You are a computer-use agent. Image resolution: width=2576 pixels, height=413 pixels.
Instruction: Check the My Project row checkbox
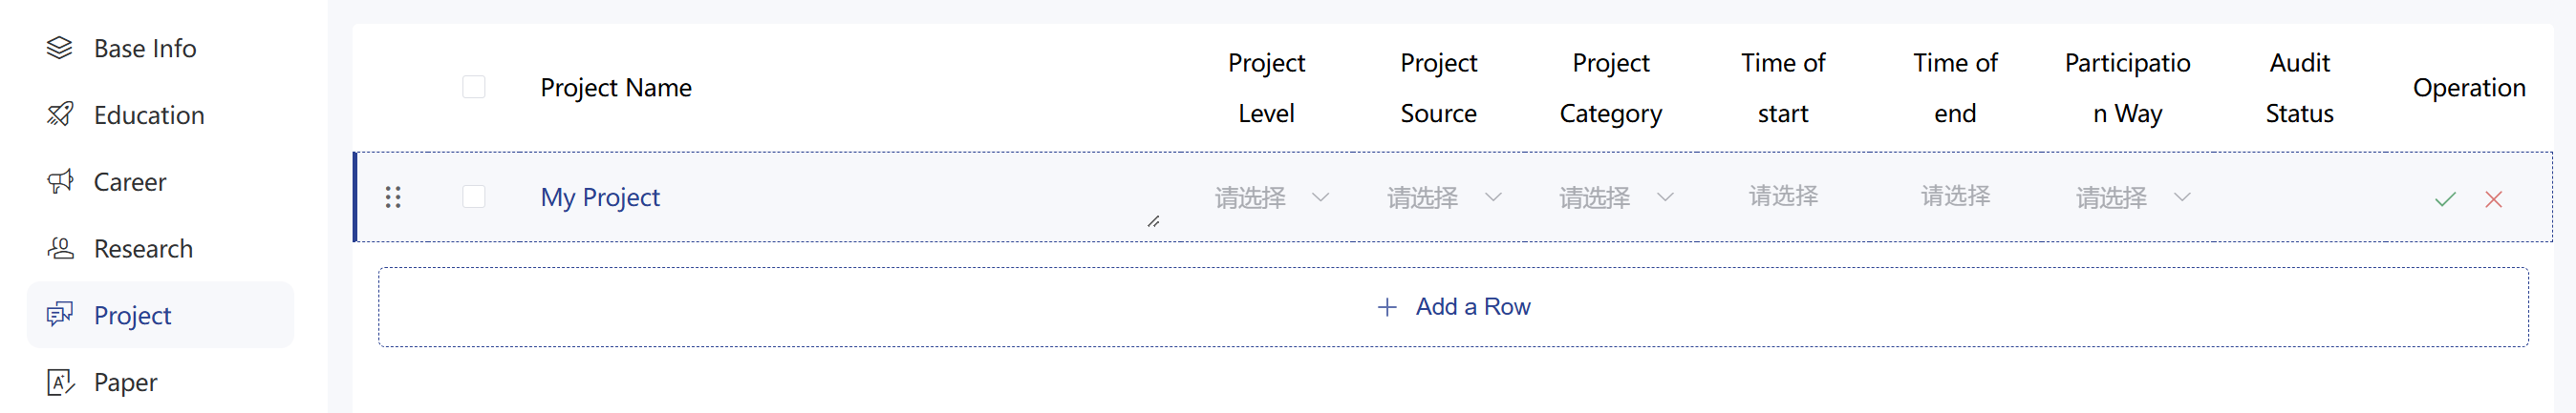474,196
